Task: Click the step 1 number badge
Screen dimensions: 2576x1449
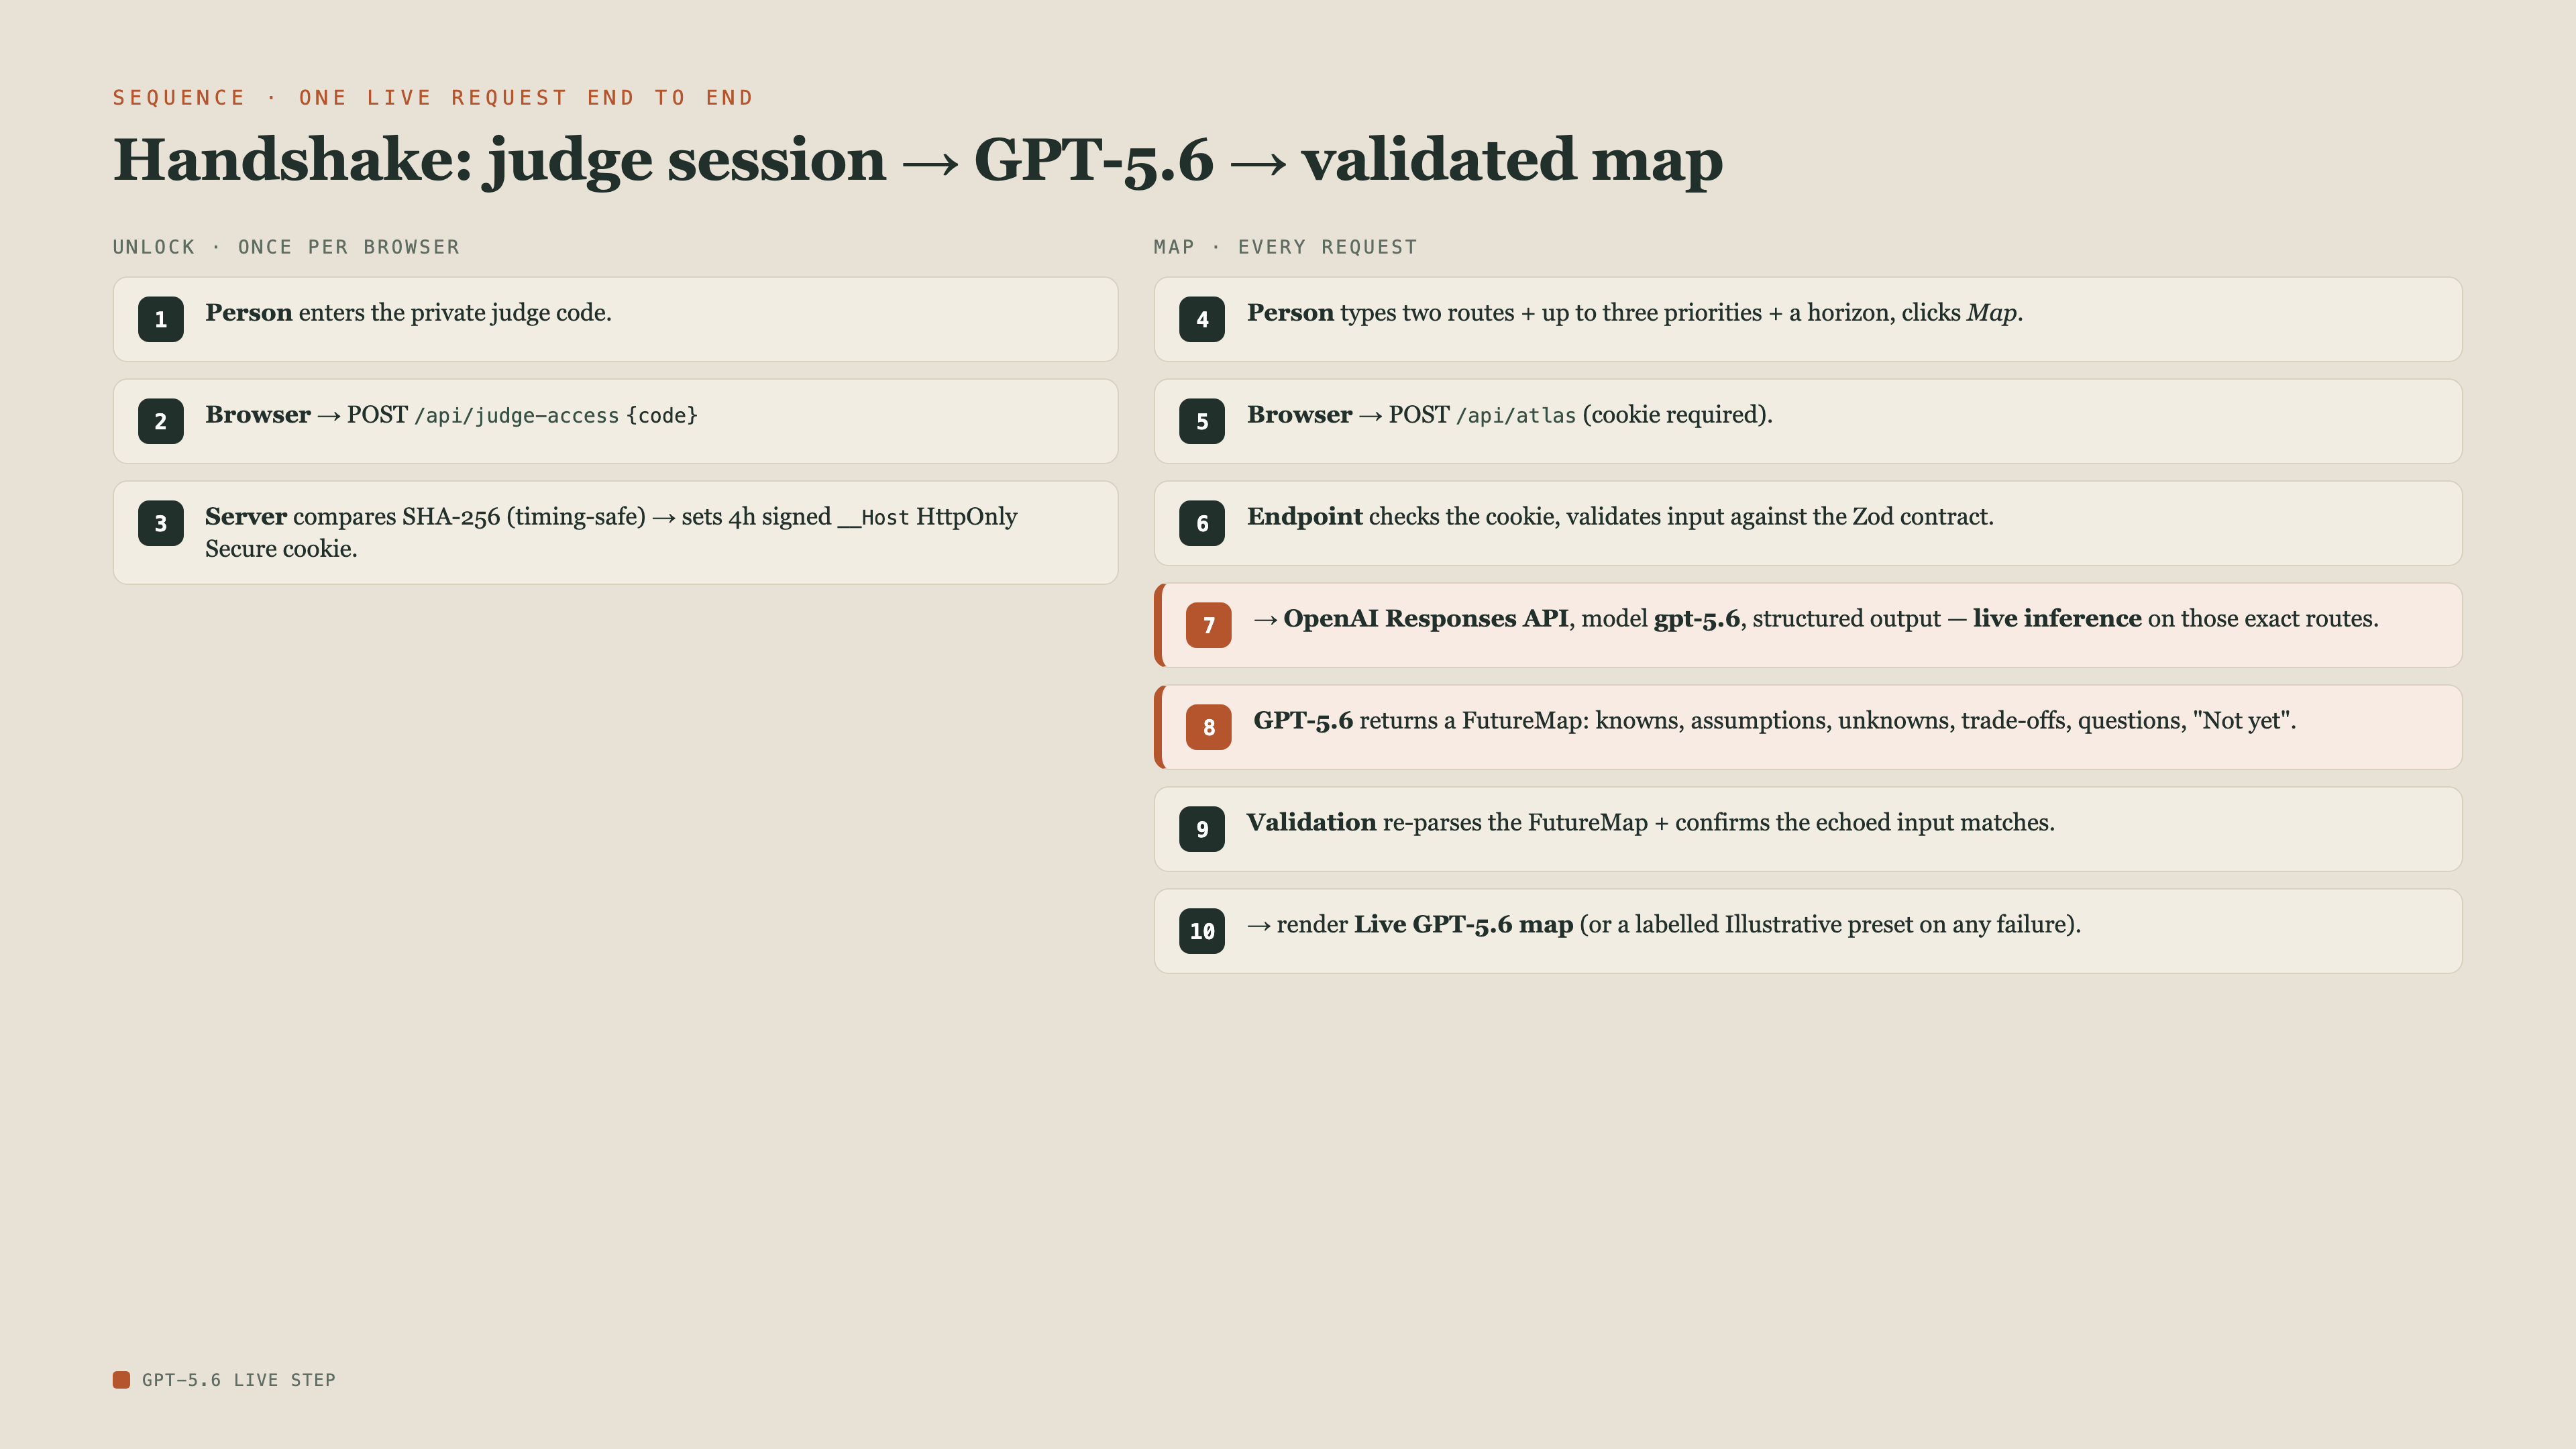Action: pos(161,320)
